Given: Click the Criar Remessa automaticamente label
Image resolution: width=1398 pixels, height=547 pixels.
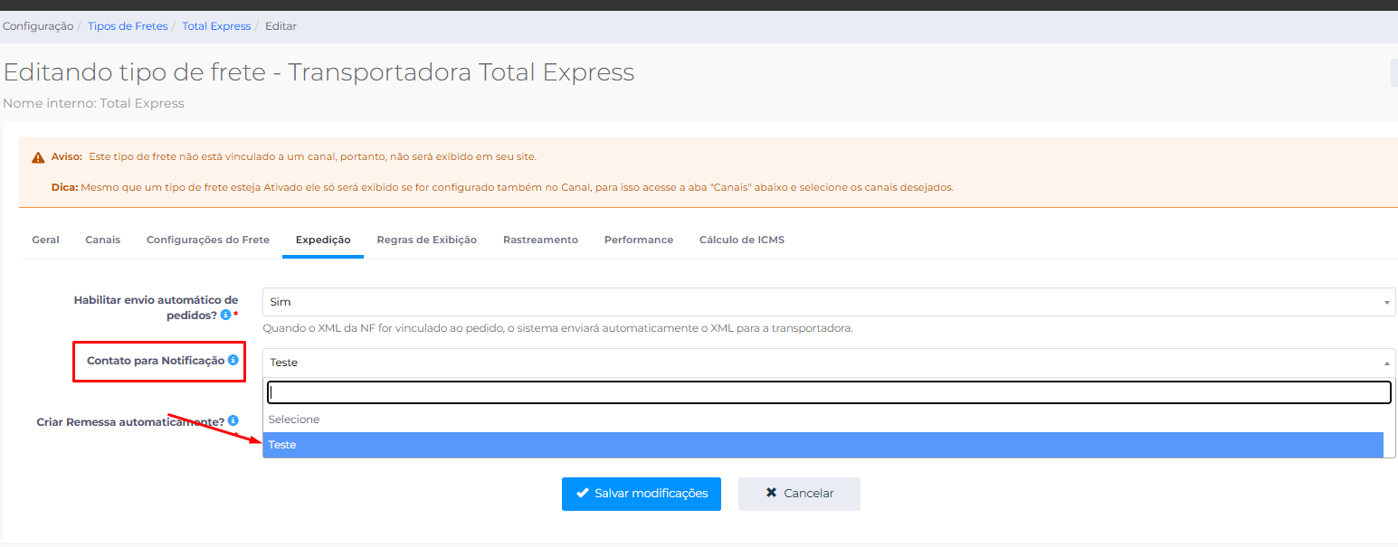Looking at the screenshot, I should [x=130, y=421].
